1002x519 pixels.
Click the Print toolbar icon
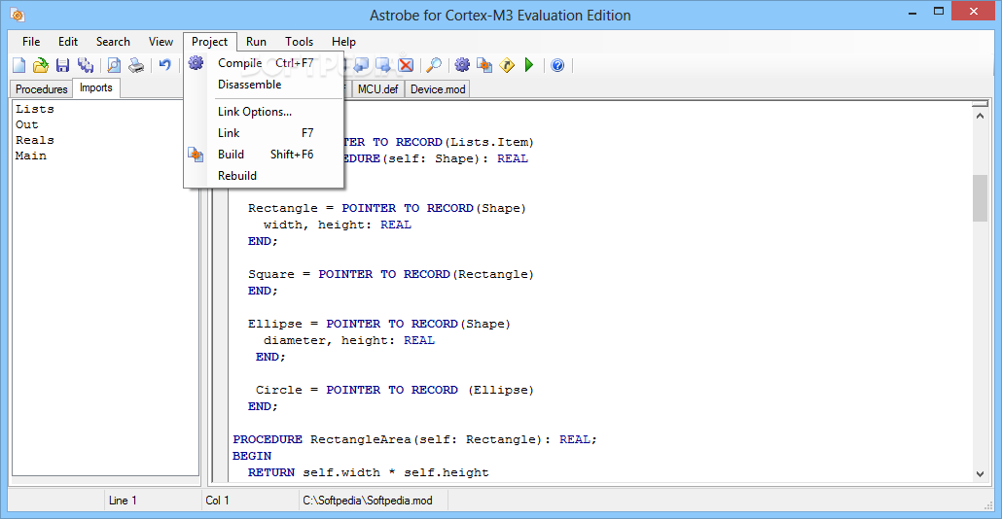click(136, 65)
